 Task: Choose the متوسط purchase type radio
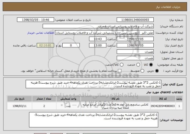[142, 71]
